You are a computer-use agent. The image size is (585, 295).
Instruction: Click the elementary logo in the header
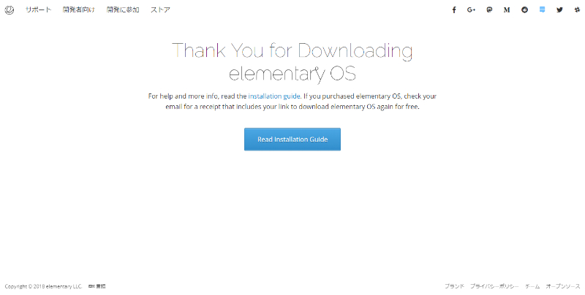pos(10,10)
